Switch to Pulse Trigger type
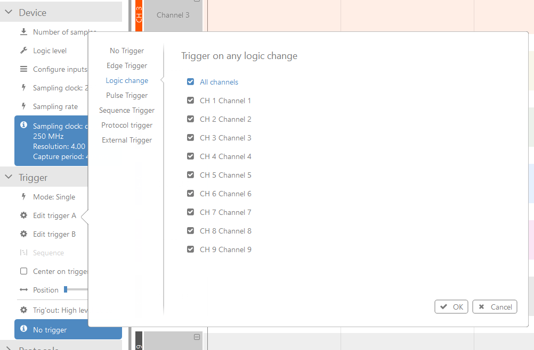The image size is (534, 350). click(127, 95)
